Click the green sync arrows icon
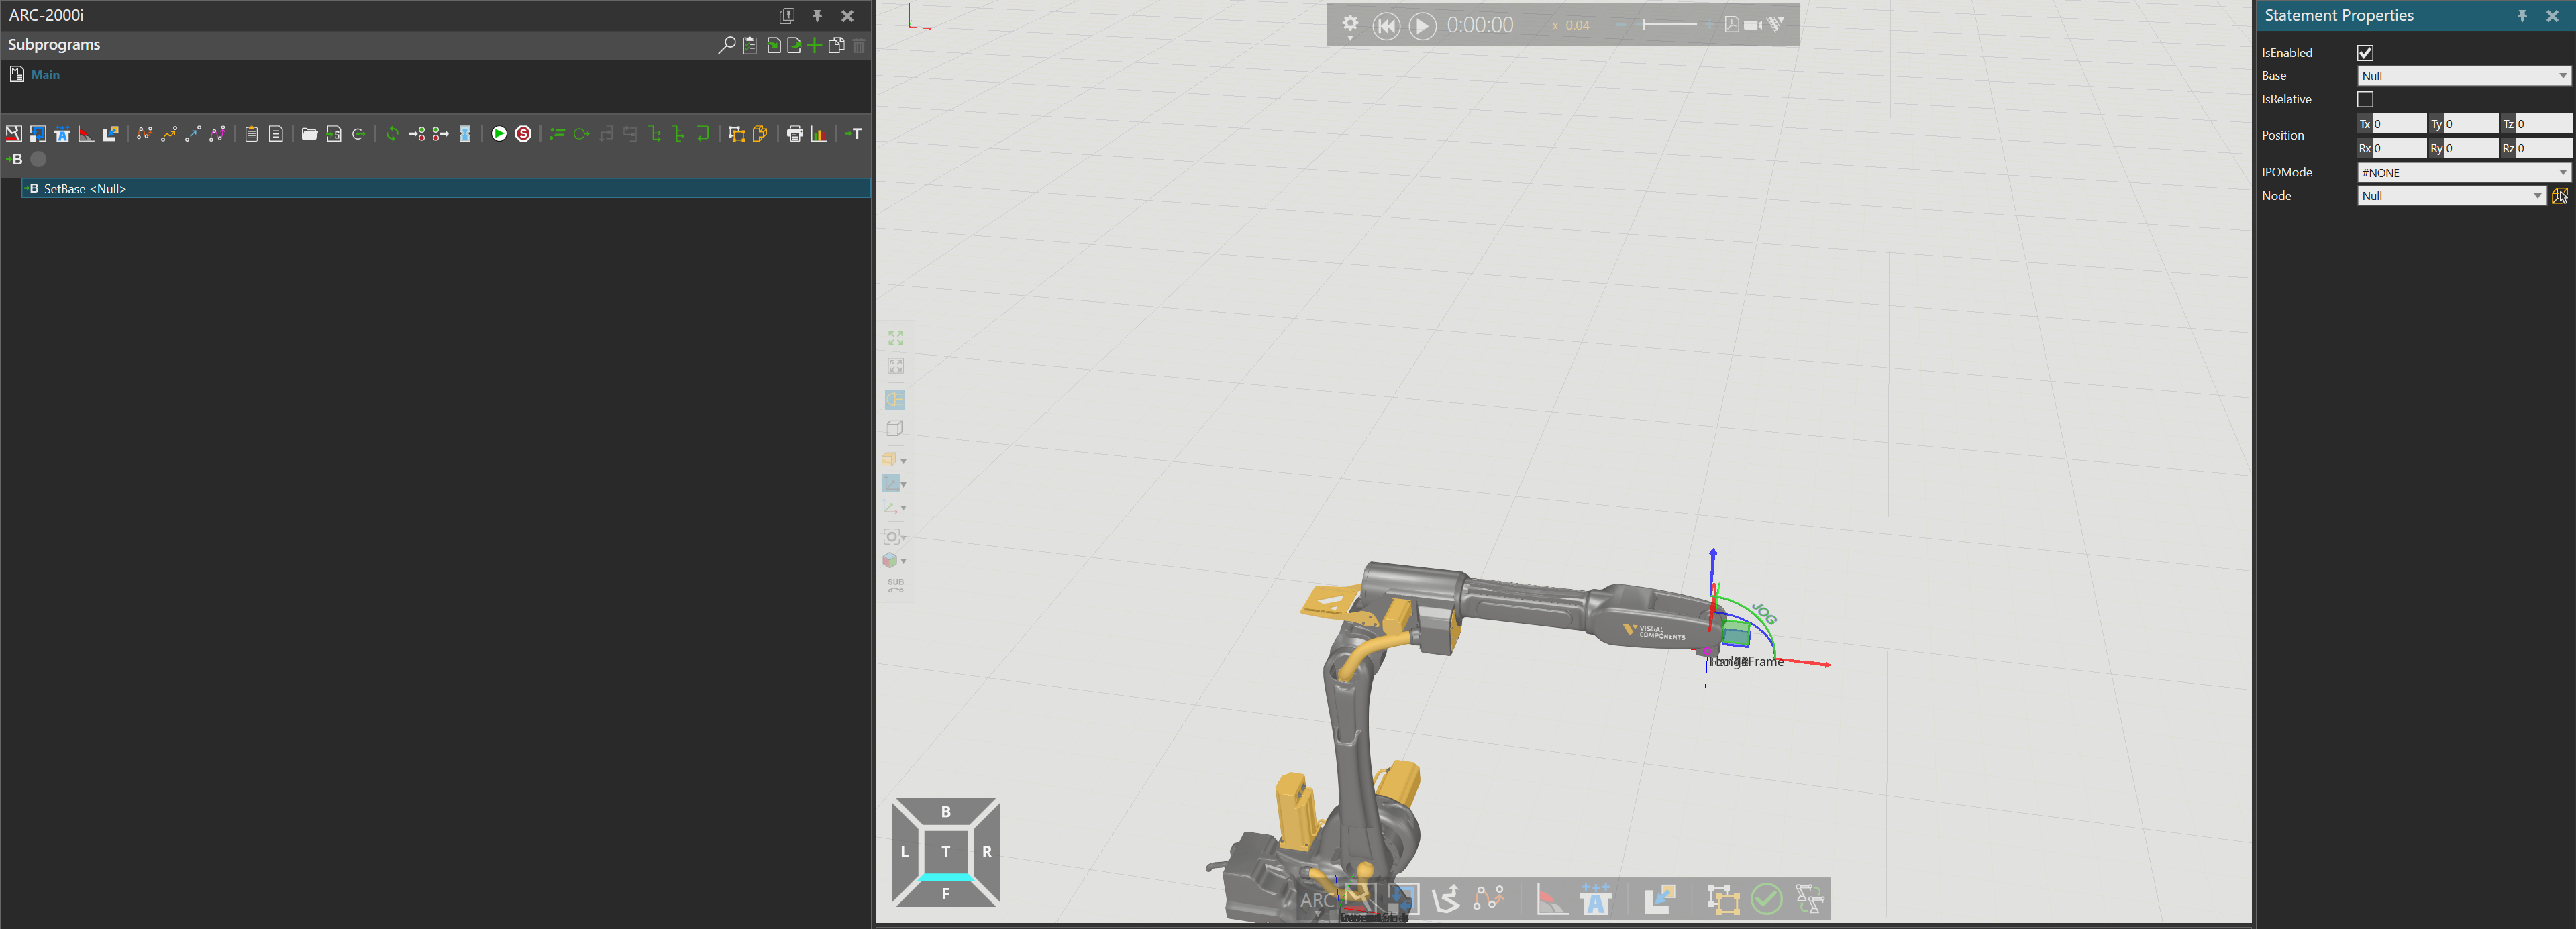 click(x=392, y=134)
